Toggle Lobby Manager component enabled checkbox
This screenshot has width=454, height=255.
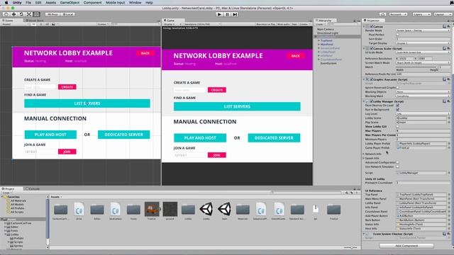[x=371, y=101]
